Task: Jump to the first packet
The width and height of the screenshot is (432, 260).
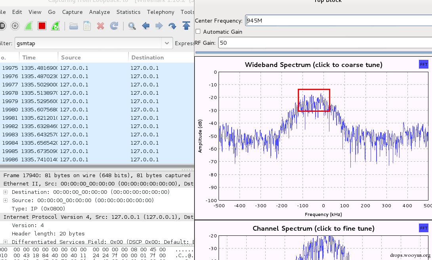Action: pyautogui.click(x=186, y=26)
